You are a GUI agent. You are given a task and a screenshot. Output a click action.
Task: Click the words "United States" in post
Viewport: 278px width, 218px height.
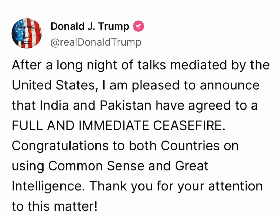click(x=54, y=85)
